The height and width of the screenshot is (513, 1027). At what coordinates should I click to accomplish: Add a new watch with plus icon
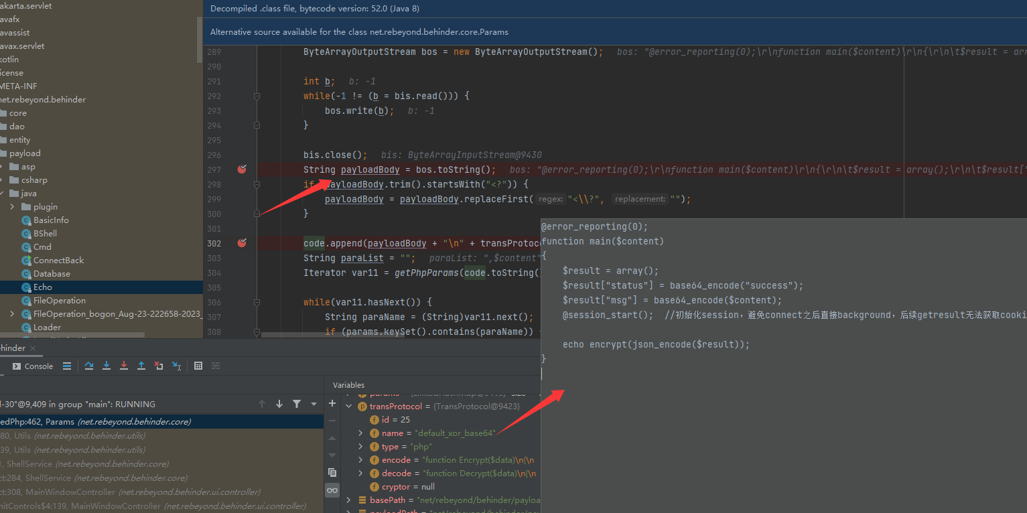(332, 403)
